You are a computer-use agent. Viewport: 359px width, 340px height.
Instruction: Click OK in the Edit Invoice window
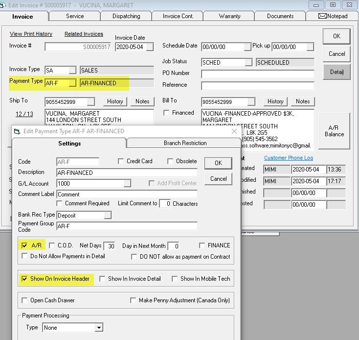coord(337,36)
